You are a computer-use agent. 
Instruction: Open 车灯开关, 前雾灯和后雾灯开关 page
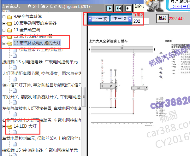[42, 97]
